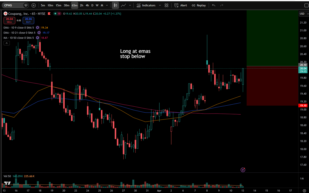
Task: Click the 20.06 BUY button
Action: [x=28, y=21]
